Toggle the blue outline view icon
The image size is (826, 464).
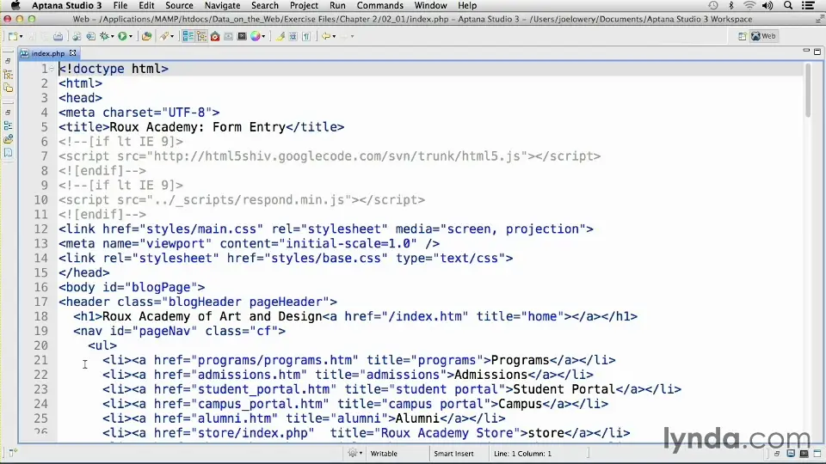pos(188,36)
